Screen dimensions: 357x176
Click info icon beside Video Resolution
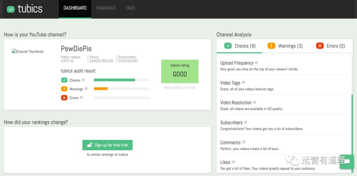(x=255, y=102)
